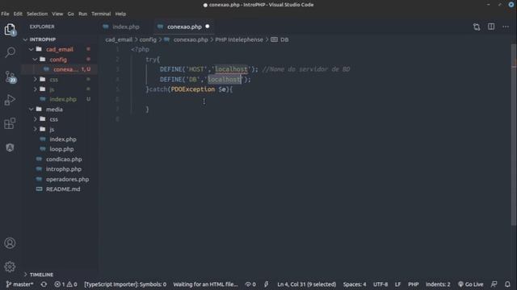
Task: Click cad_email in the breadcrumb
Action: [x=119, y=39]
